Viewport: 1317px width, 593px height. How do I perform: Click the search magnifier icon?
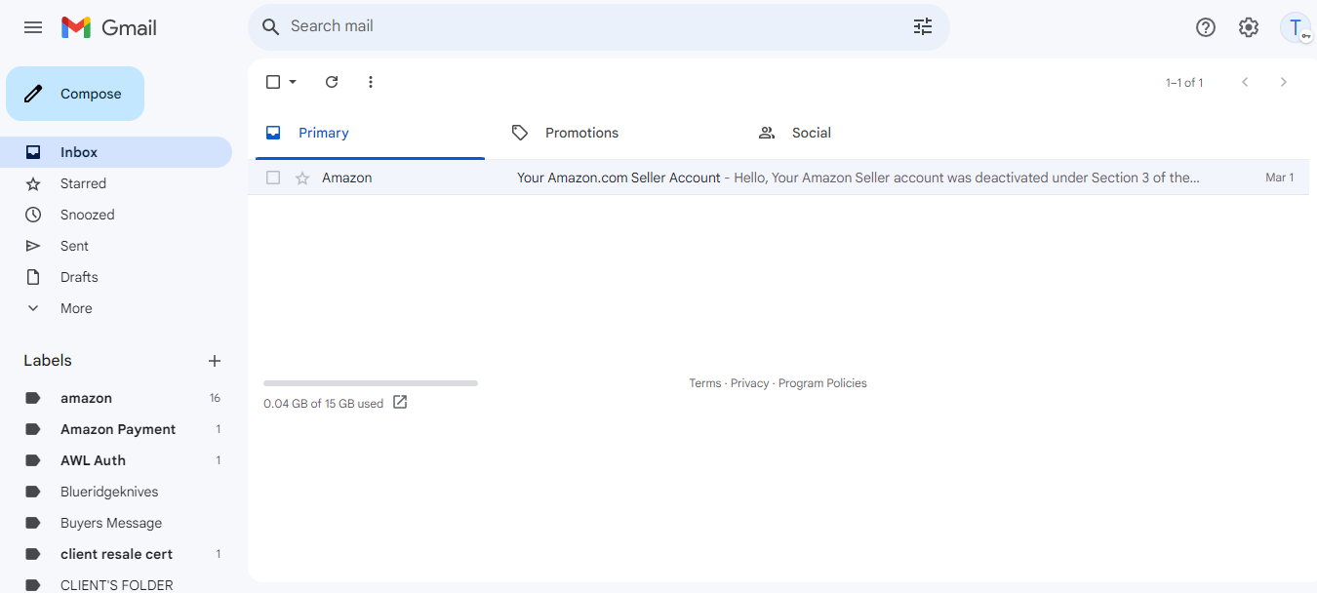[271, 26]
